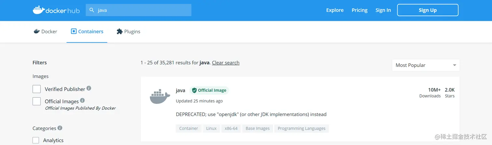This screenshot has height=145, width=492.
Task: Click the Clear search link
Action: [225, 62]
